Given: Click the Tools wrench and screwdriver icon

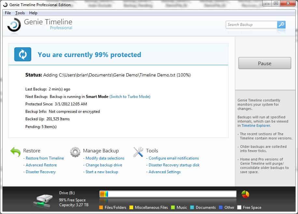Looking at the screenshot, I should (138, 152).
